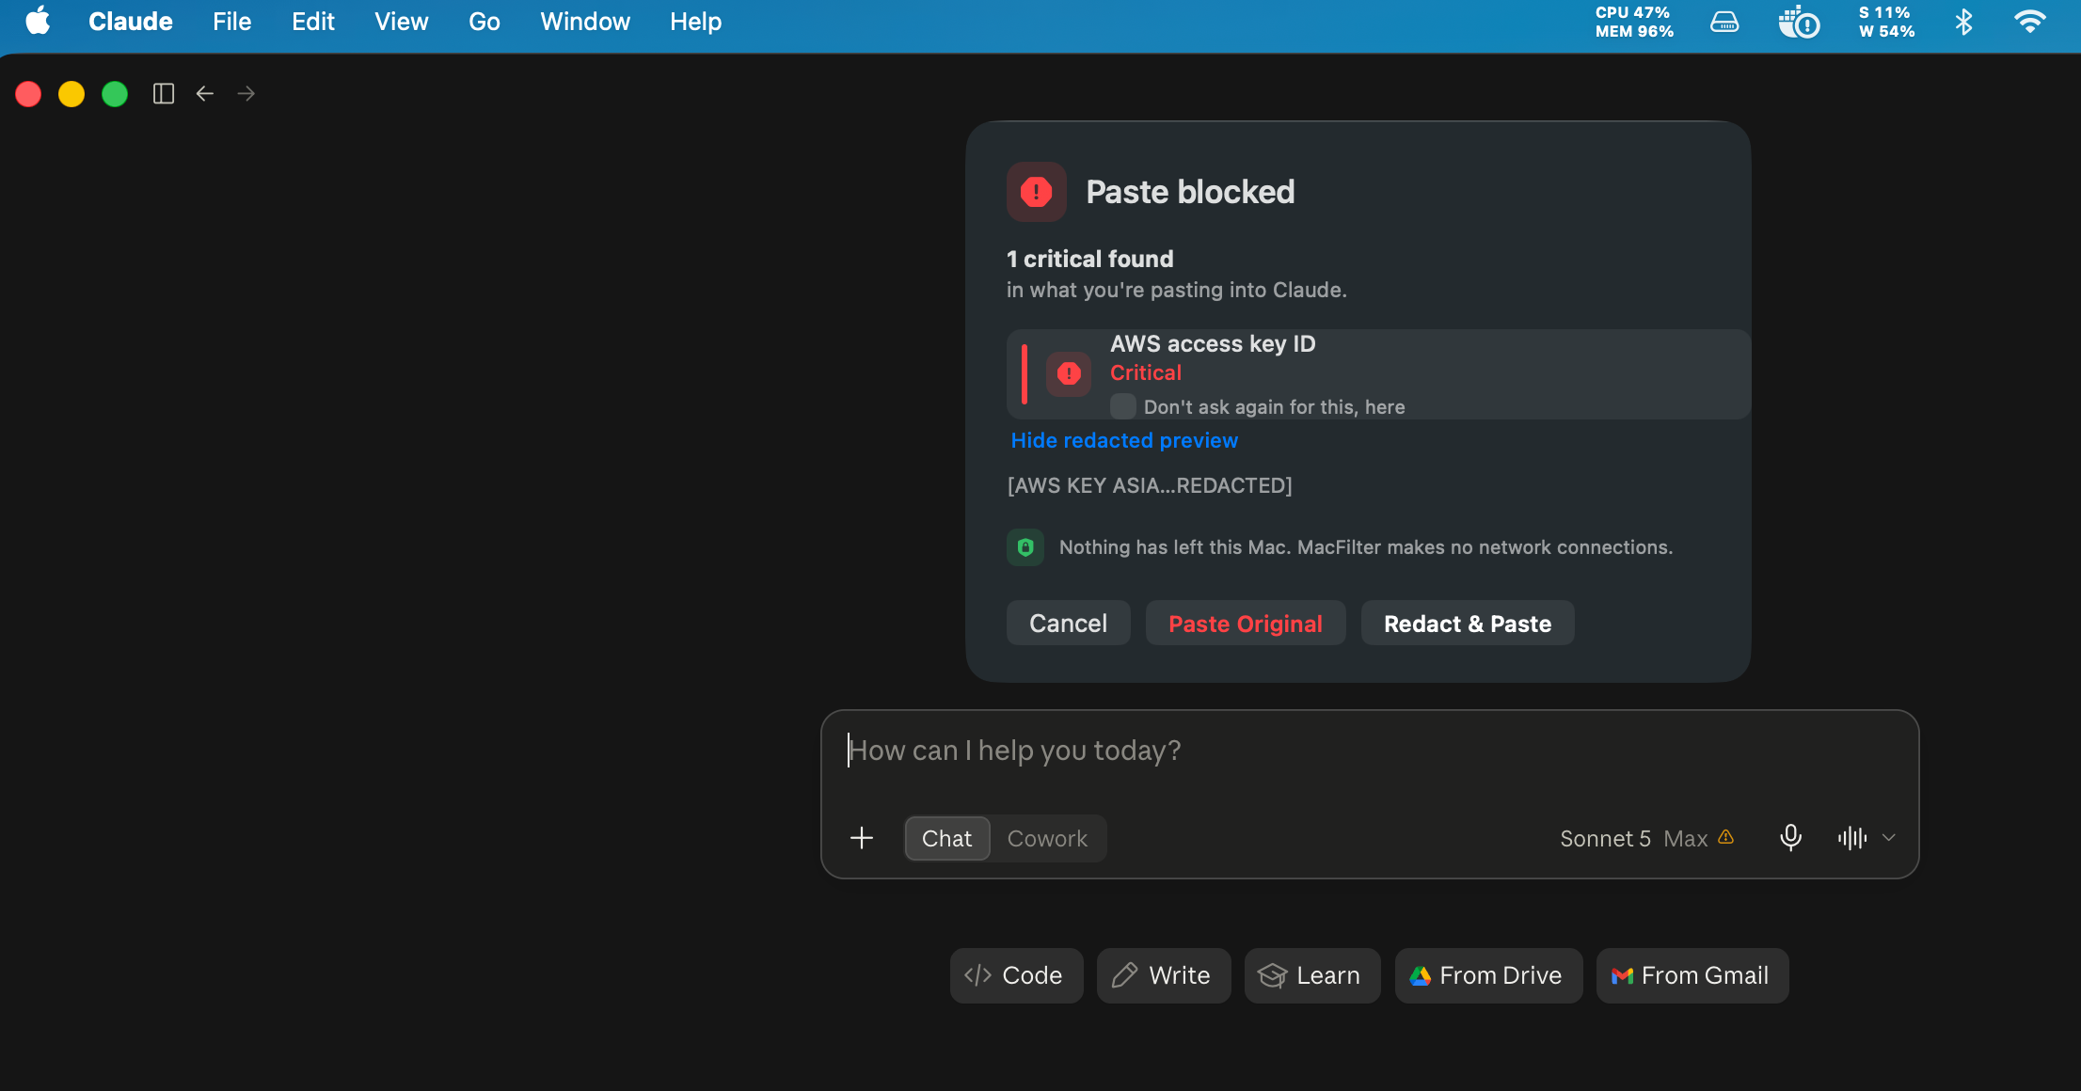
Task: Close the window with the red button
Action: click(28, 94)
